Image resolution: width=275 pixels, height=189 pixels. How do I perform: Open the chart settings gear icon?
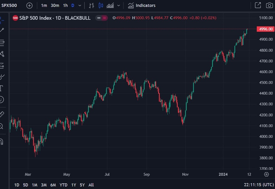point(266,174)
